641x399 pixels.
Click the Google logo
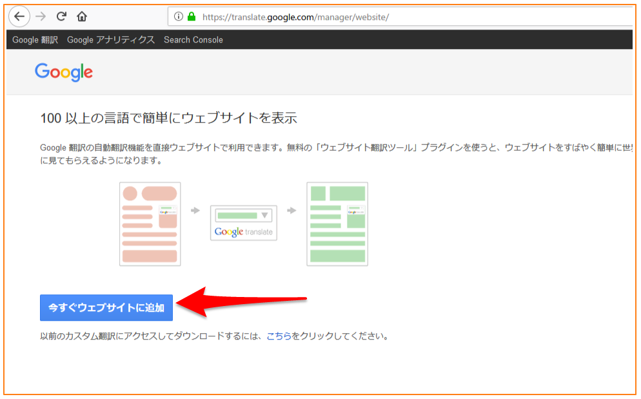(x=64, y=72)
